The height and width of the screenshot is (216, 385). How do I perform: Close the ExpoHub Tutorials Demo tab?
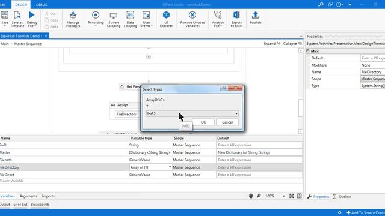click(46, 36)
